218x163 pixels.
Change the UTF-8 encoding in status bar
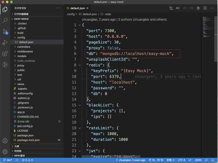pyautogui.click(x=181, y=160)
